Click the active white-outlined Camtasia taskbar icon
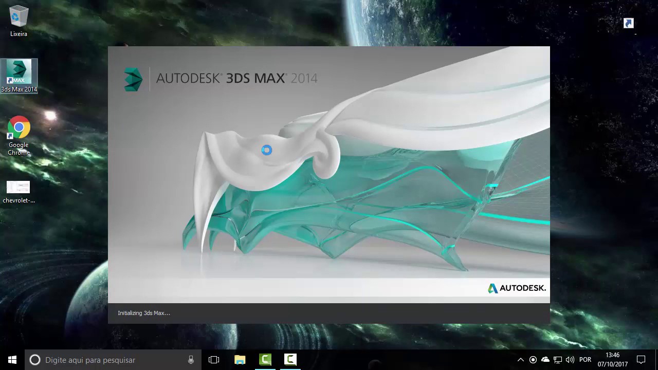The height and width of the screenshot is (370, 658). click(290, 360)
